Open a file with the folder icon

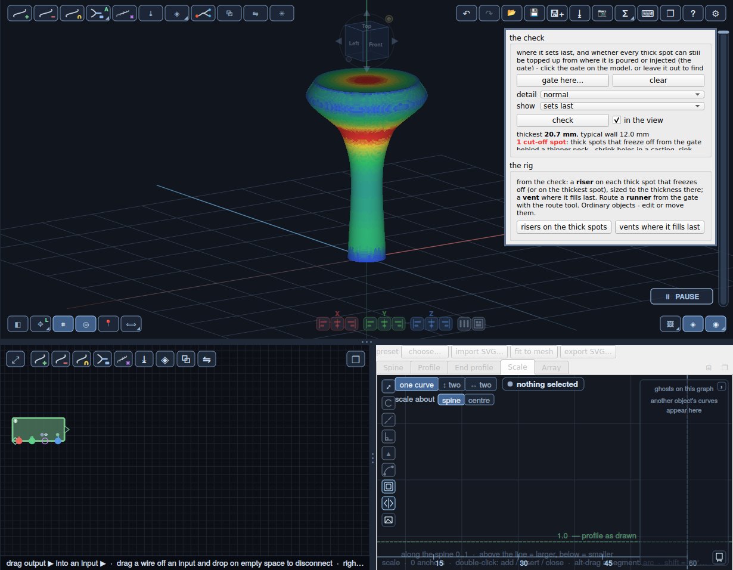tap(512, 13)
